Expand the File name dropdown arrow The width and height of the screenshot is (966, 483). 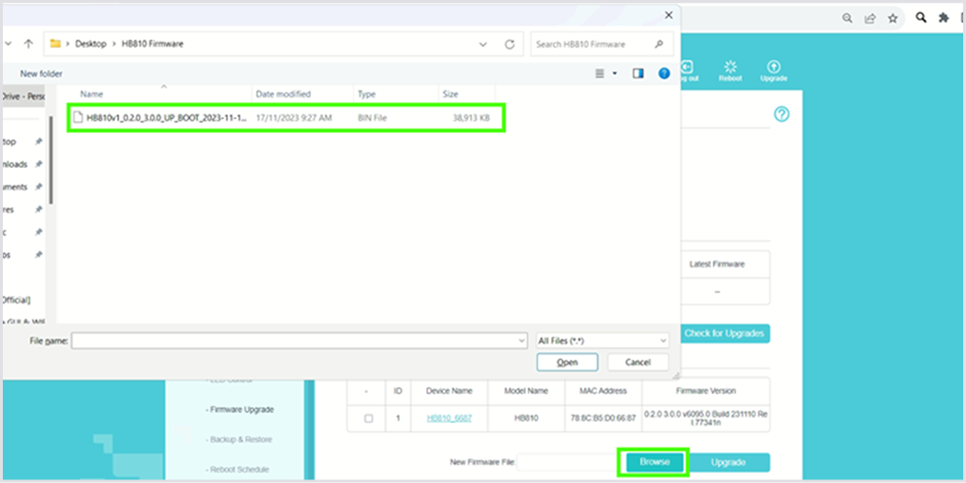coord(521,340)
